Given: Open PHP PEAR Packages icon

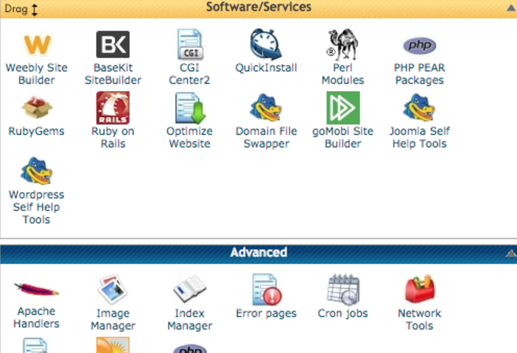Looking at the screenshot, I should [x=419, y=45].
